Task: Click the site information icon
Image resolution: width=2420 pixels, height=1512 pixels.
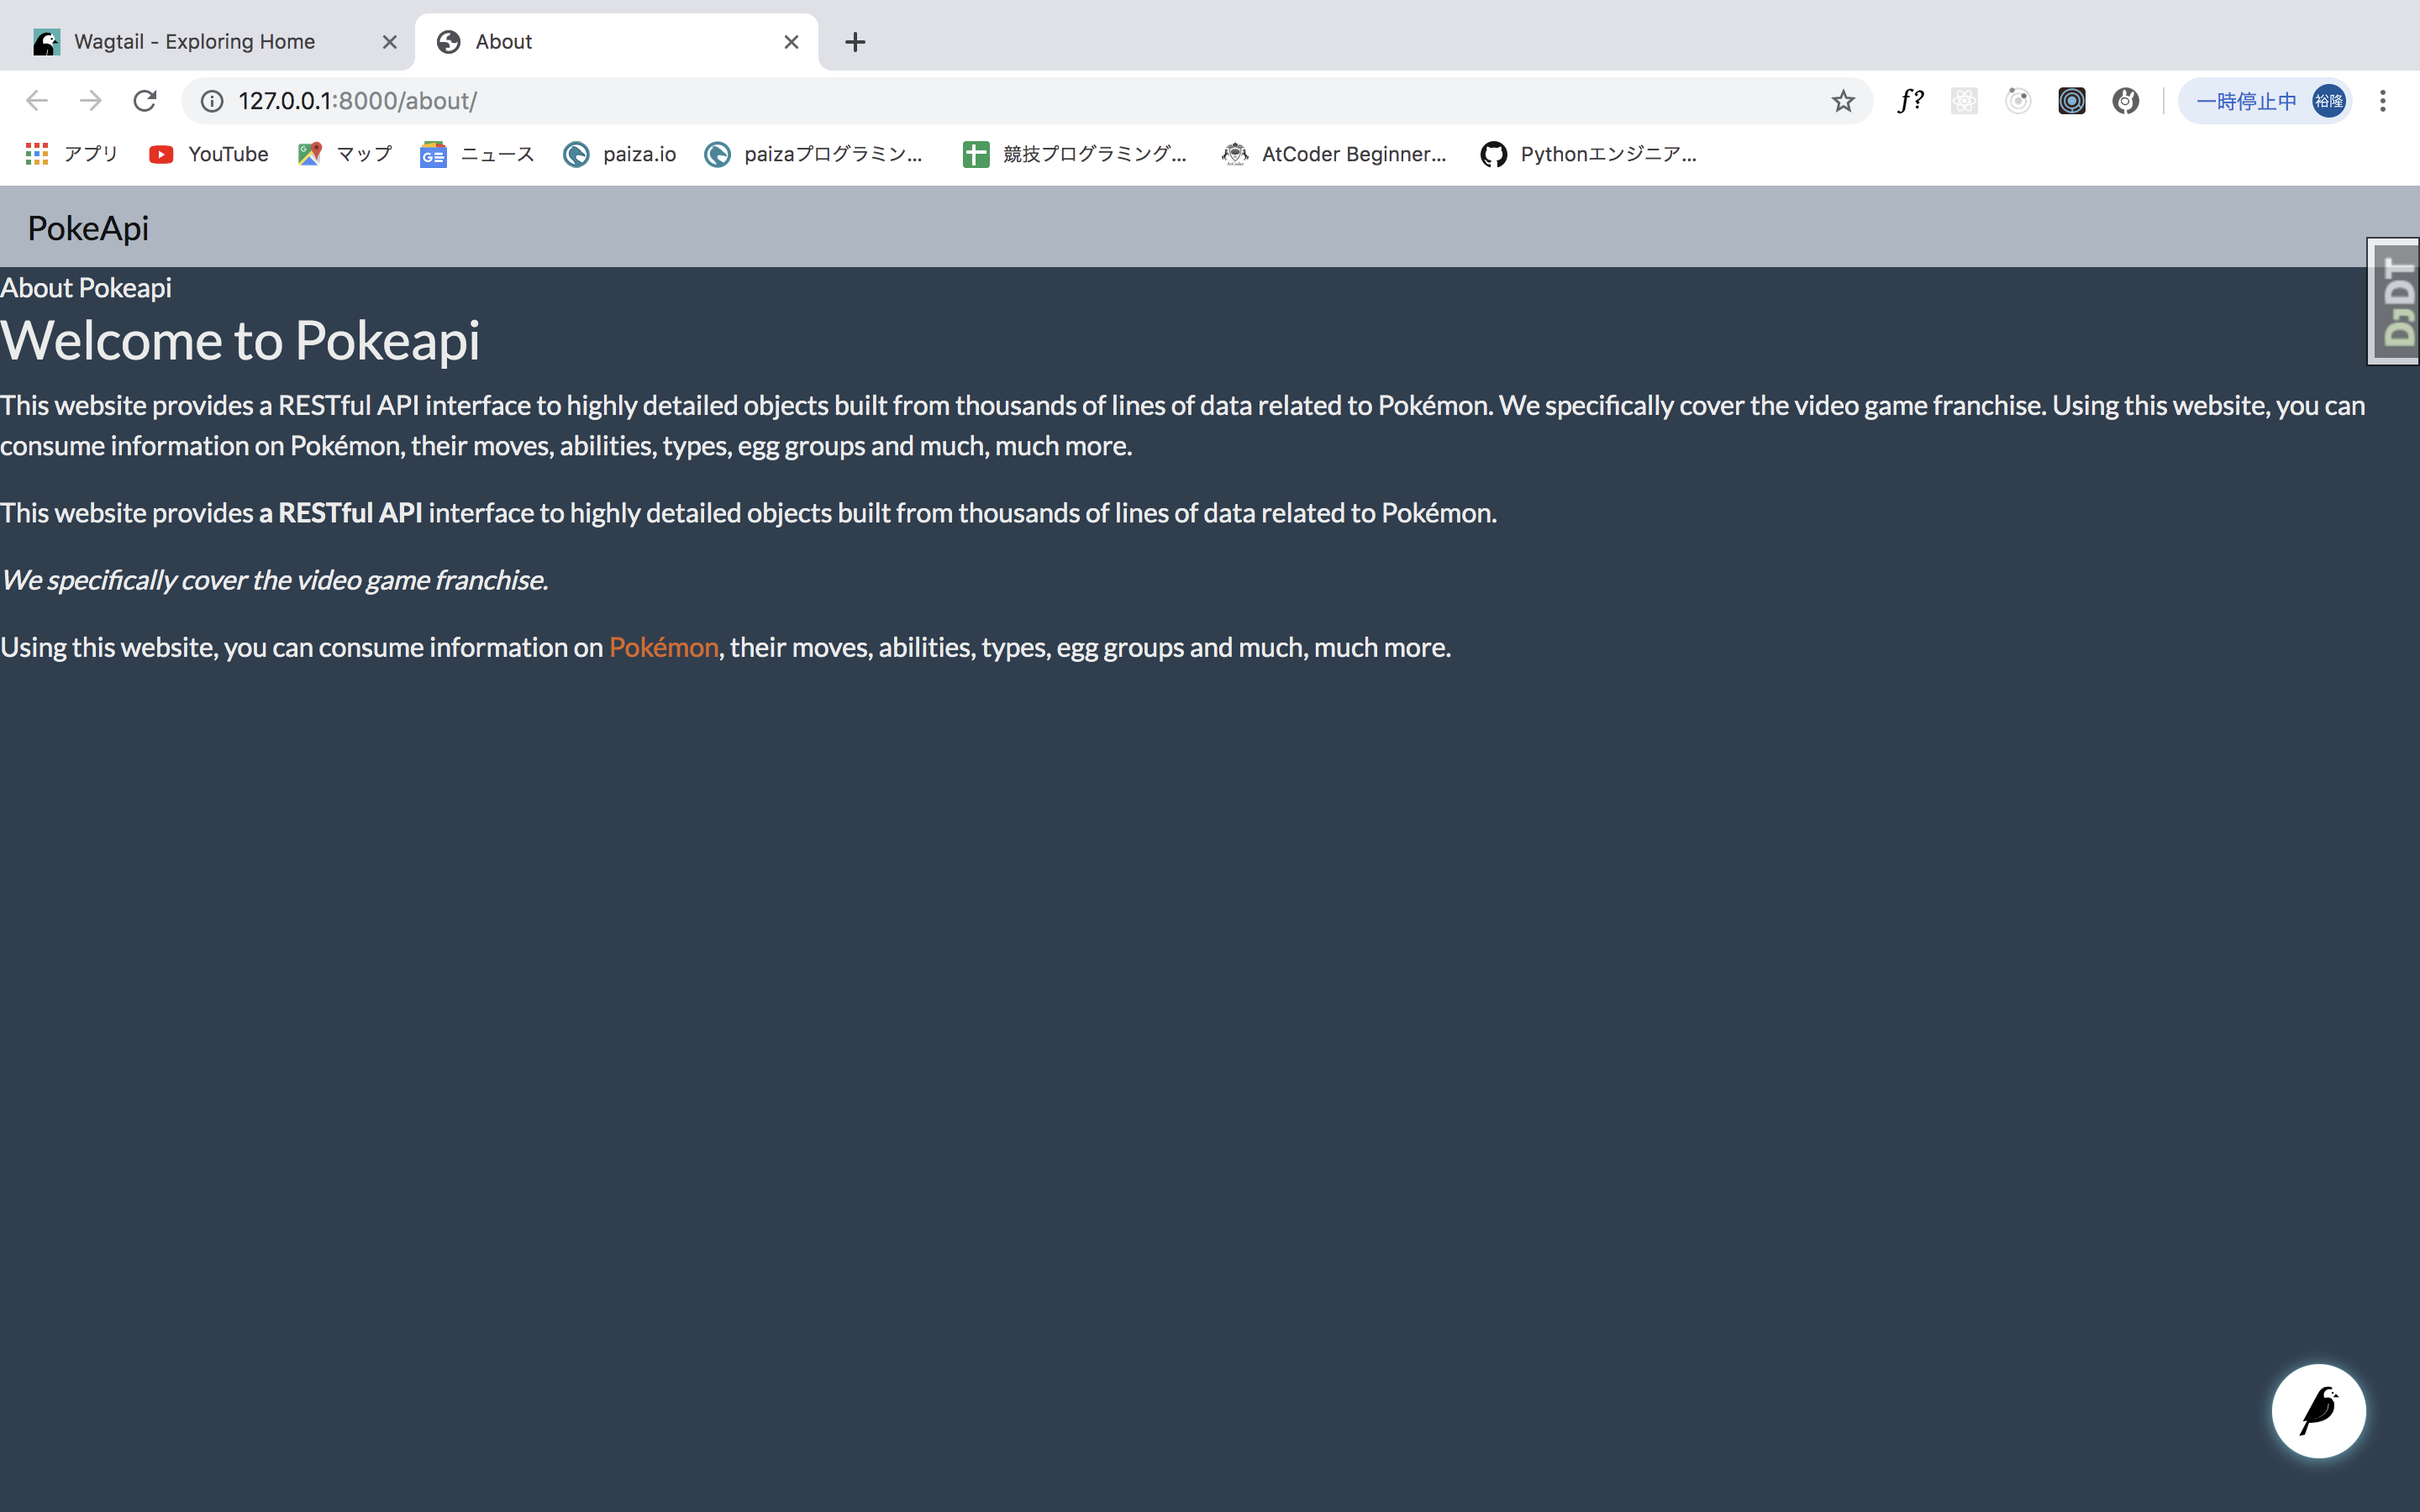Action: 212,101
